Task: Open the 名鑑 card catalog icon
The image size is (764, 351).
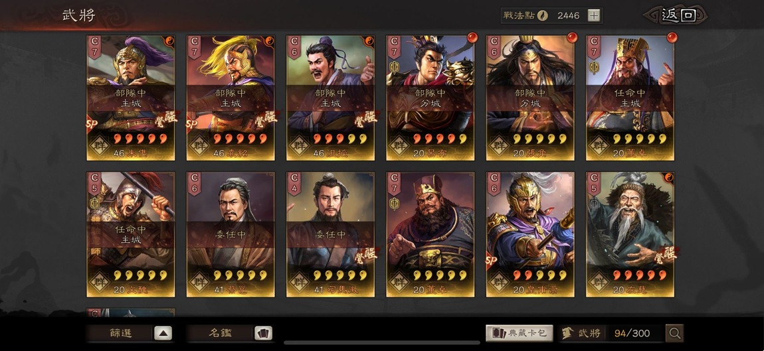Action: pyautogui.click(x=263, y=334)
